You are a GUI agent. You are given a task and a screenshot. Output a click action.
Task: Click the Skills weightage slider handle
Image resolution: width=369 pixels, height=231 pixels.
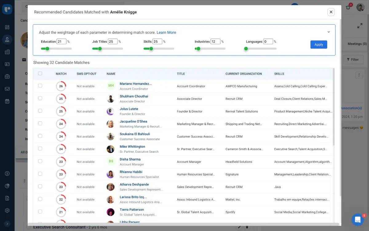click(150, 48)
